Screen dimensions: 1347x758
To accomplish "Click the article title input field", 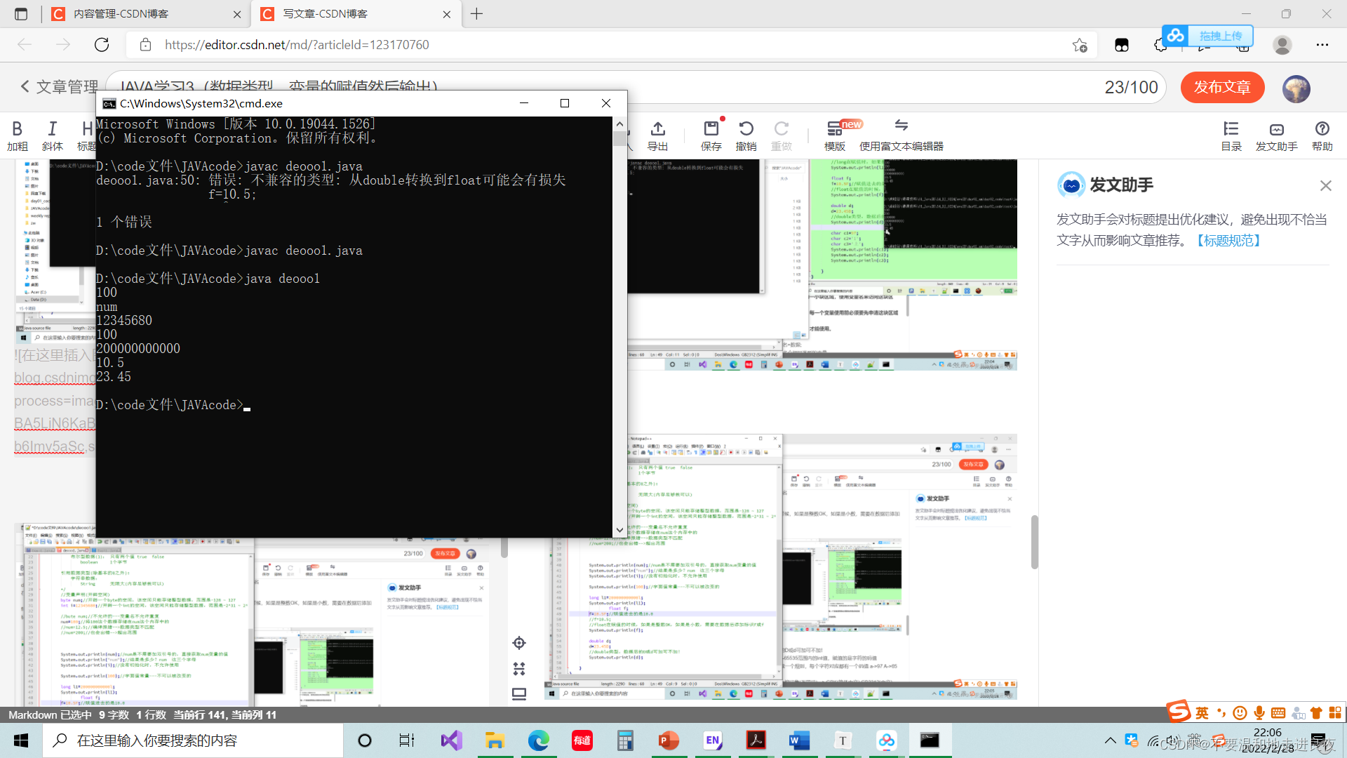I will tap(635, 87).
